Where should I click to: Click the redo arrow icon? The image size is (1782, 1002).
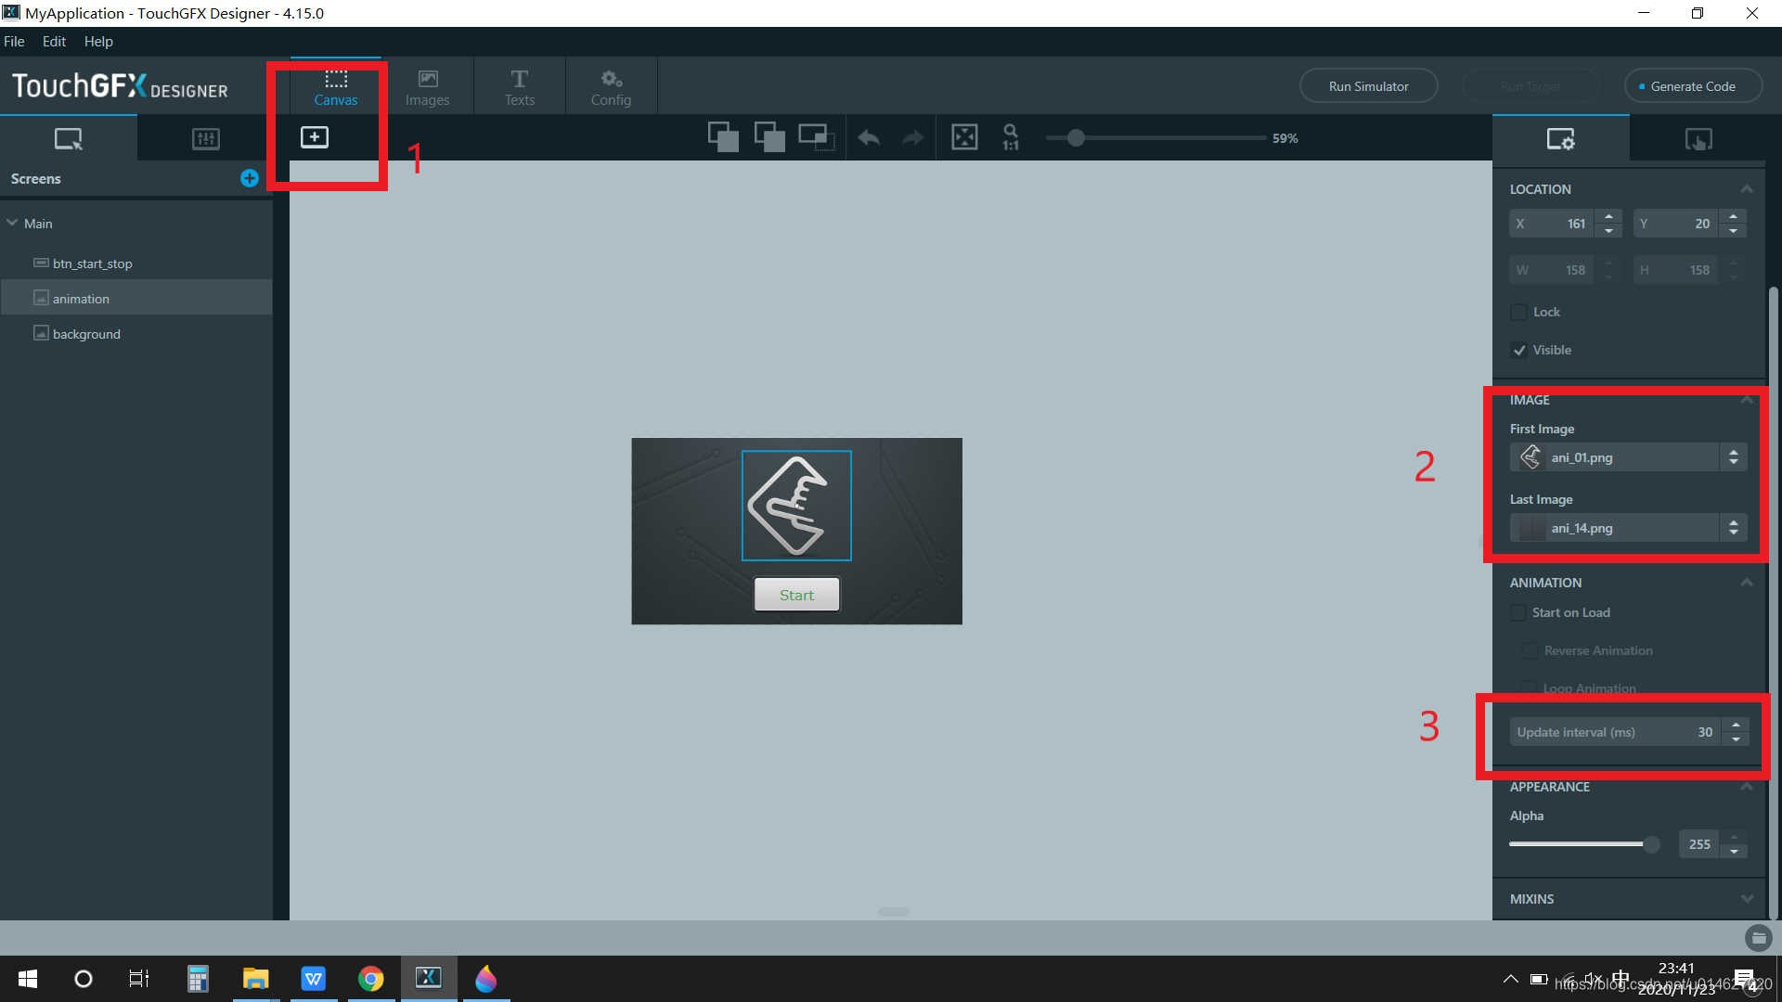pyautogui.click(x=913, y=138)
